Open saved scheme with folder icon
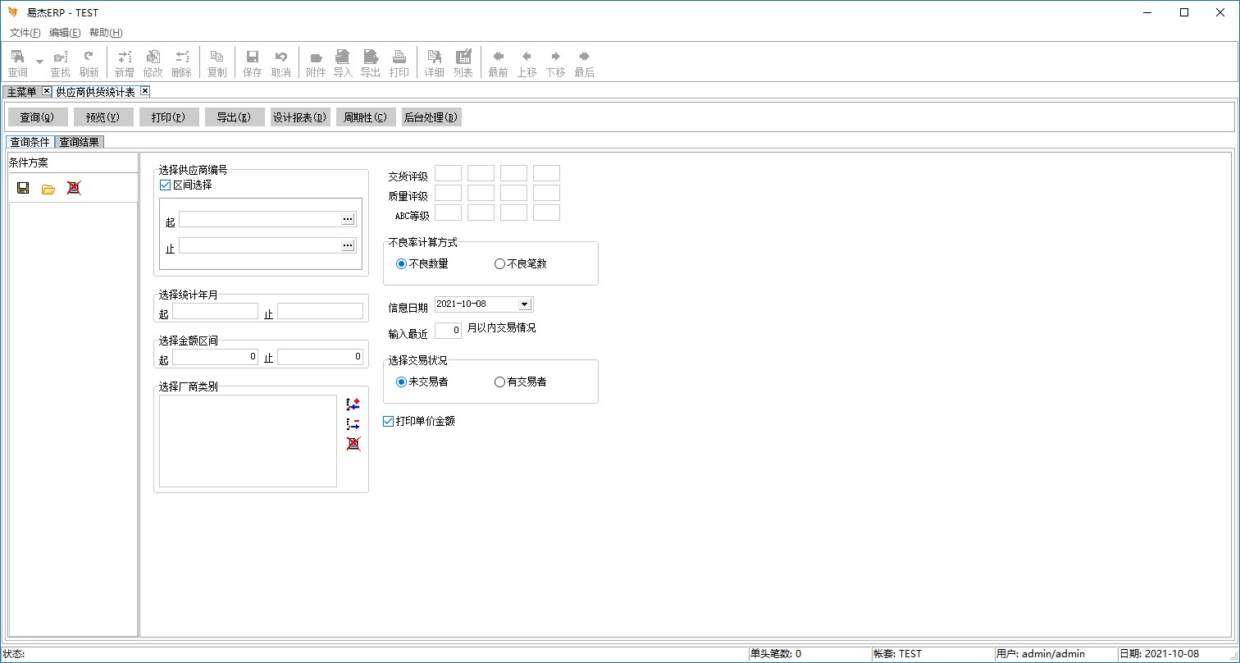 [x=48, y=188]
